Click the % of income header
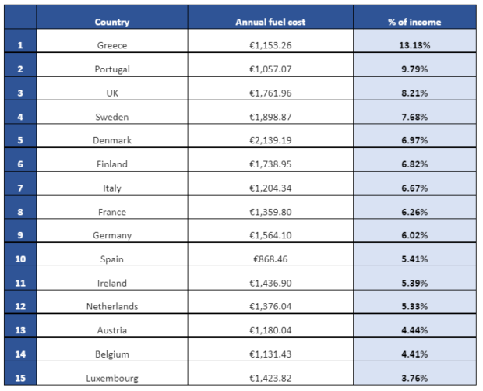The image size is (483, 391). (x=414, y=17)
